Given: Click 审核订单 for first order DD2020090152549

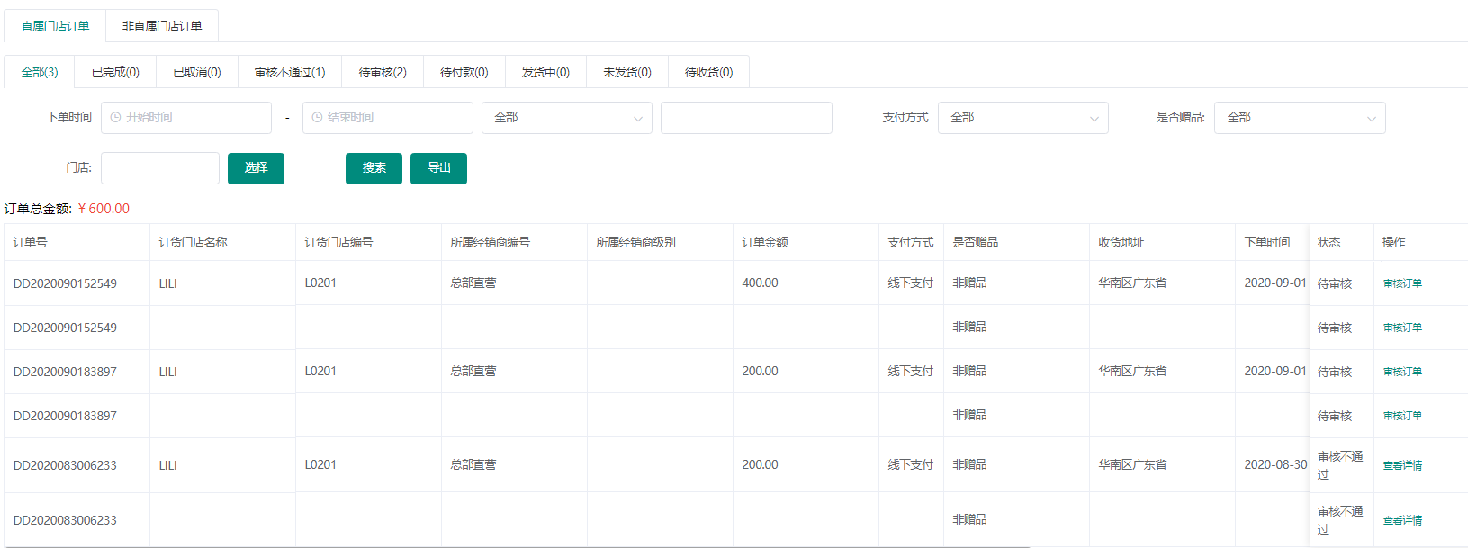Looking at the screenshot, I should (x=1402, y=283).
